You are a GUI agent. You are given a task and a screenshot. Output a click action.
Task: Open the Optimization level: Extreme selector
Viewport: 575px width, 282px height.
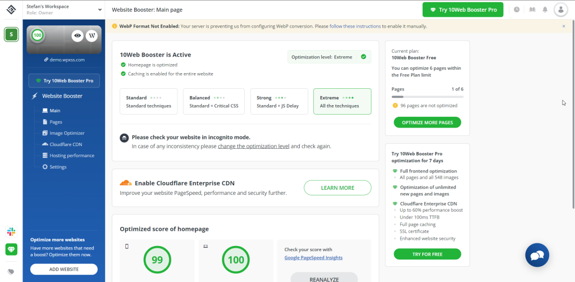(x=329, y=57)
